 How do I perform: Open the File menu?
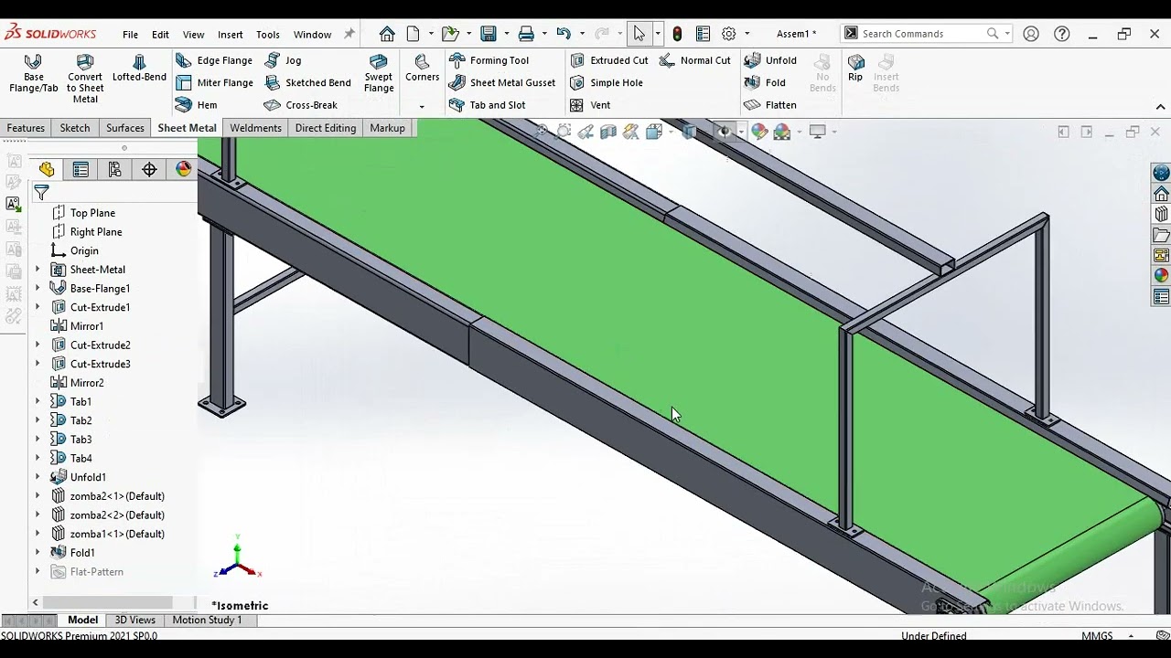[x=131, y=35]
